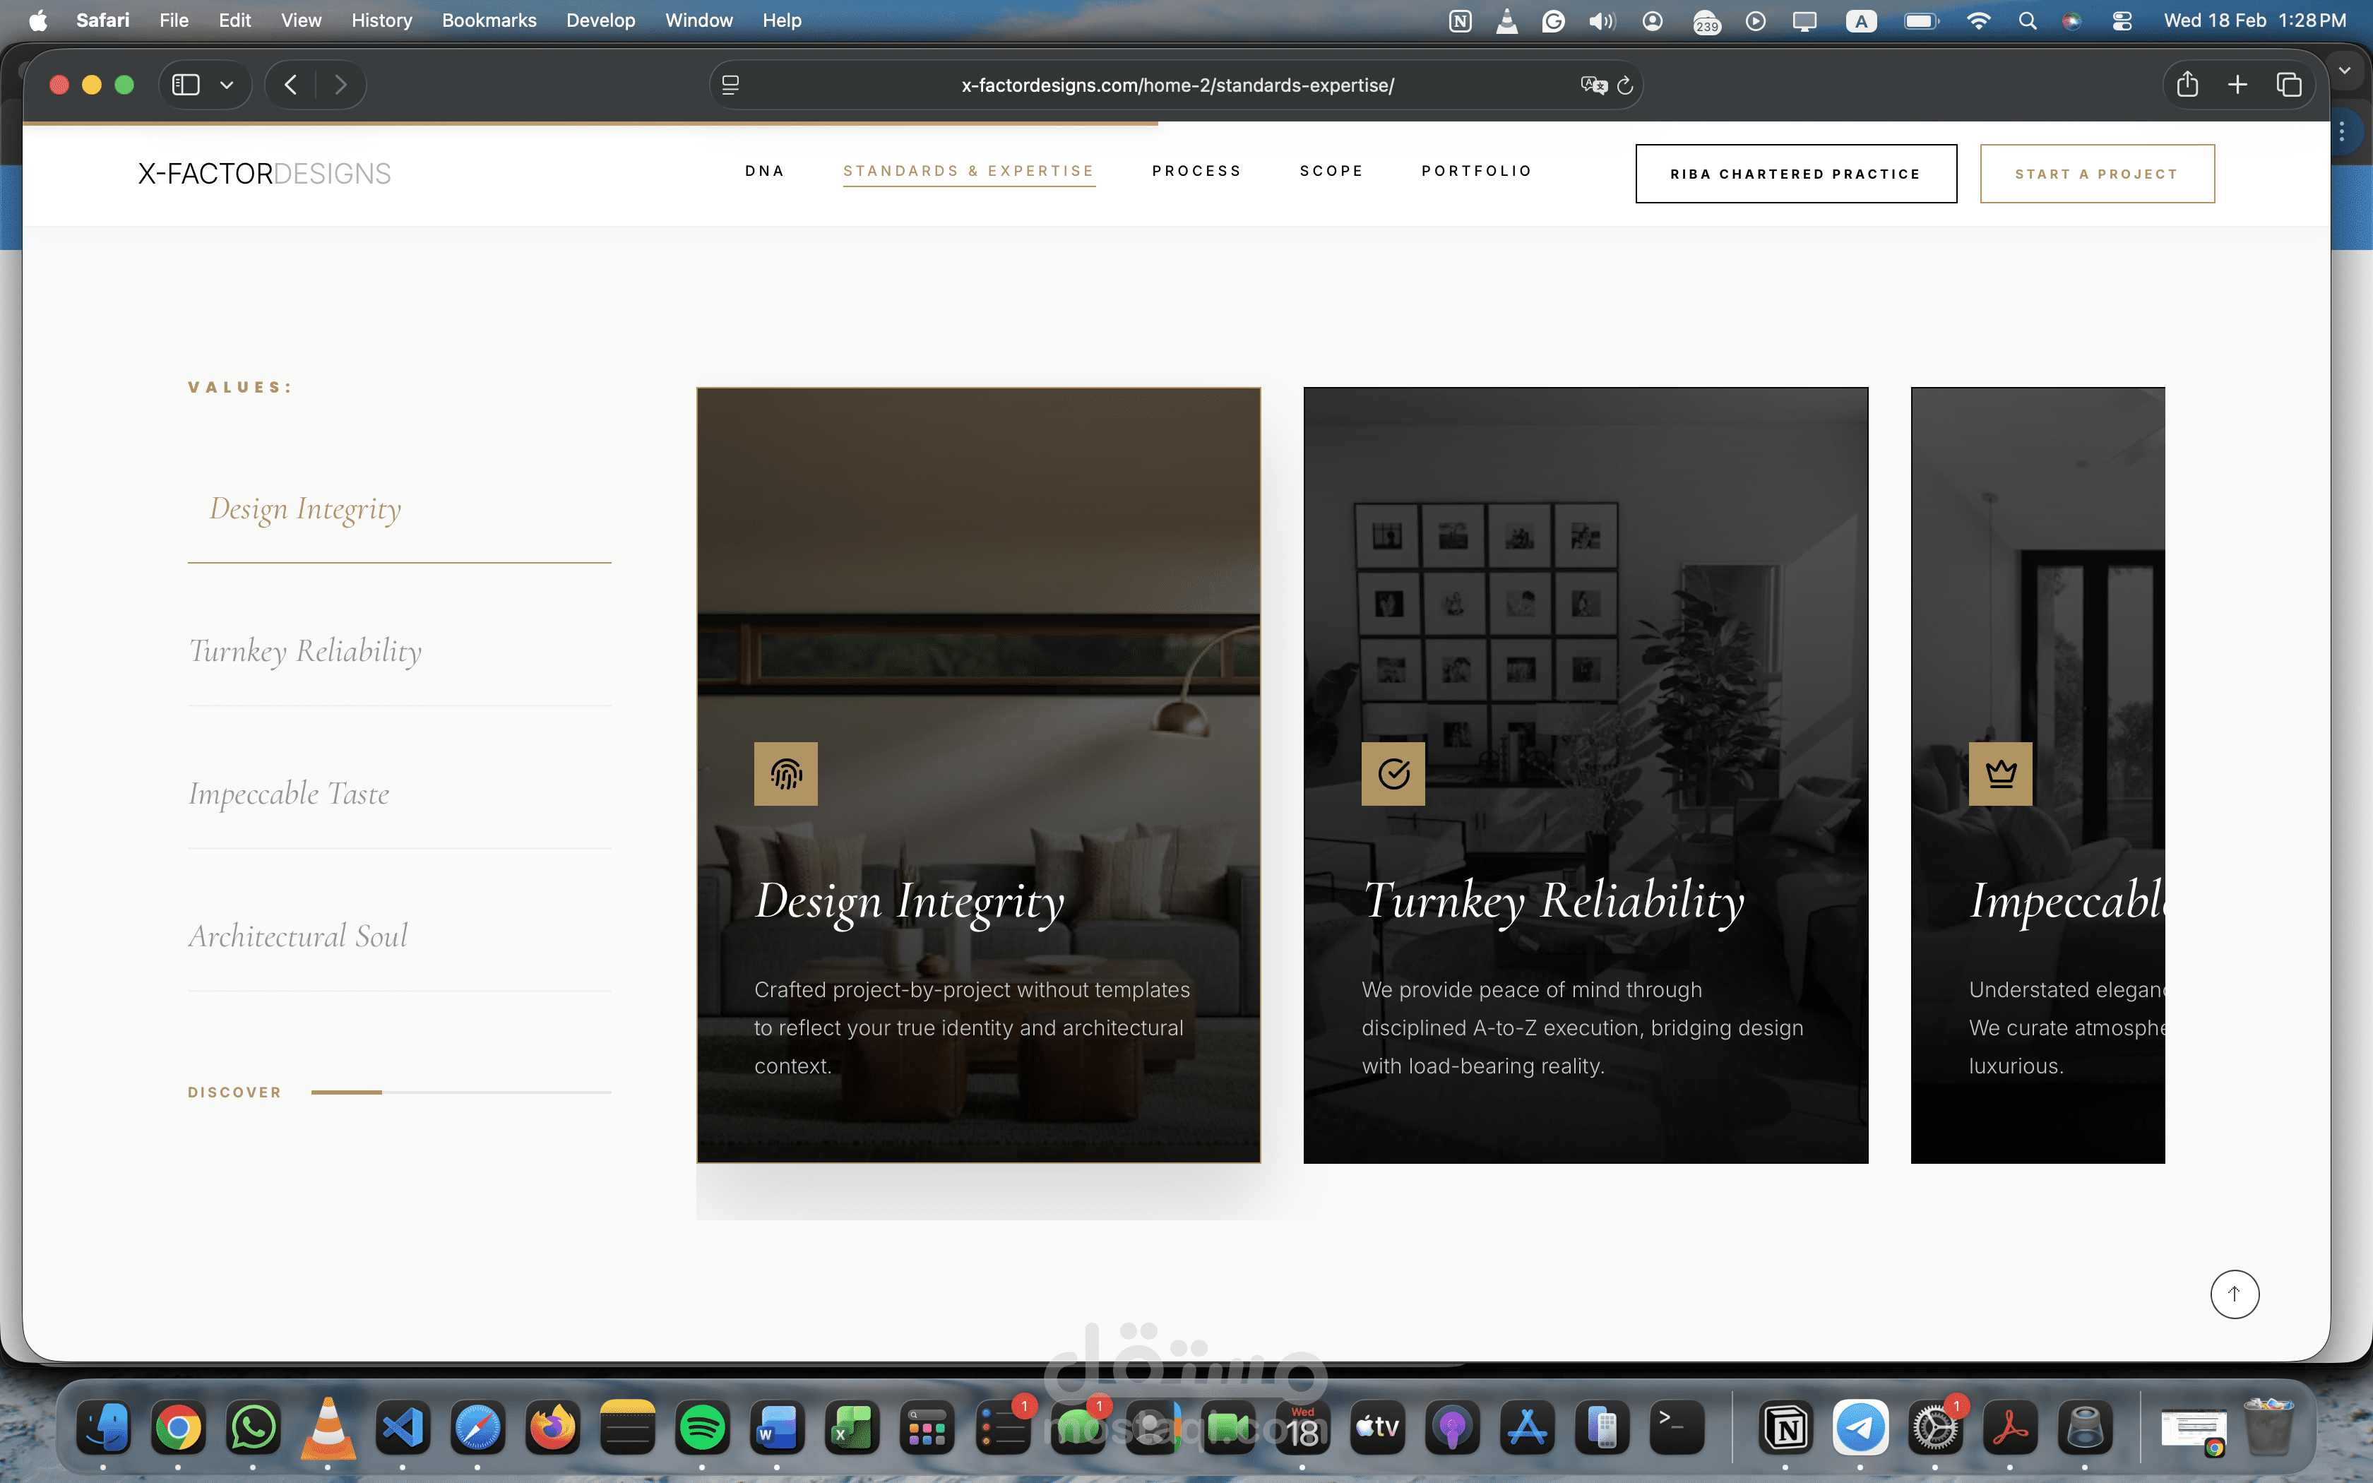This screenshot has height=1483, width=2373.
Task: Click the Start a Project button
Action: pyautogui.click(x=2096, y=174)
